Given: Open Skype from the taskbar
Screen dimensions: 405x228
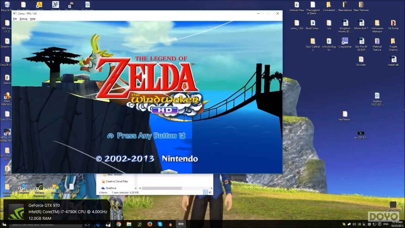Looking at the screenshot, I should coord(160,224).
